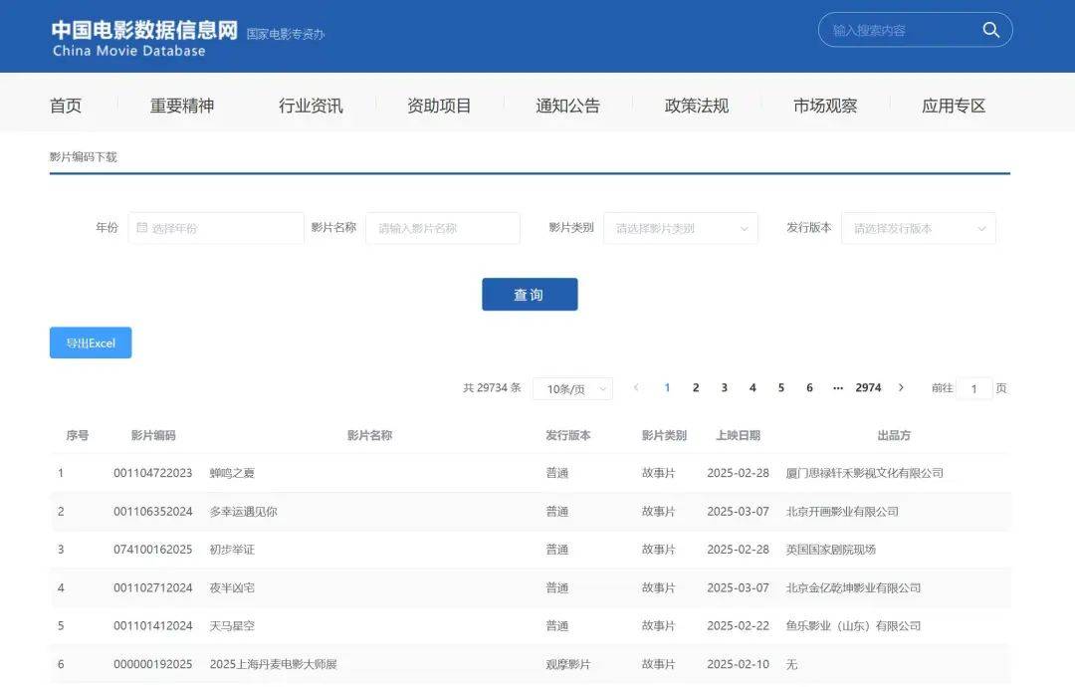Click the 前往 page number input box
The height and width of the screenshot is (687, 1075).
tap(973, 388)
